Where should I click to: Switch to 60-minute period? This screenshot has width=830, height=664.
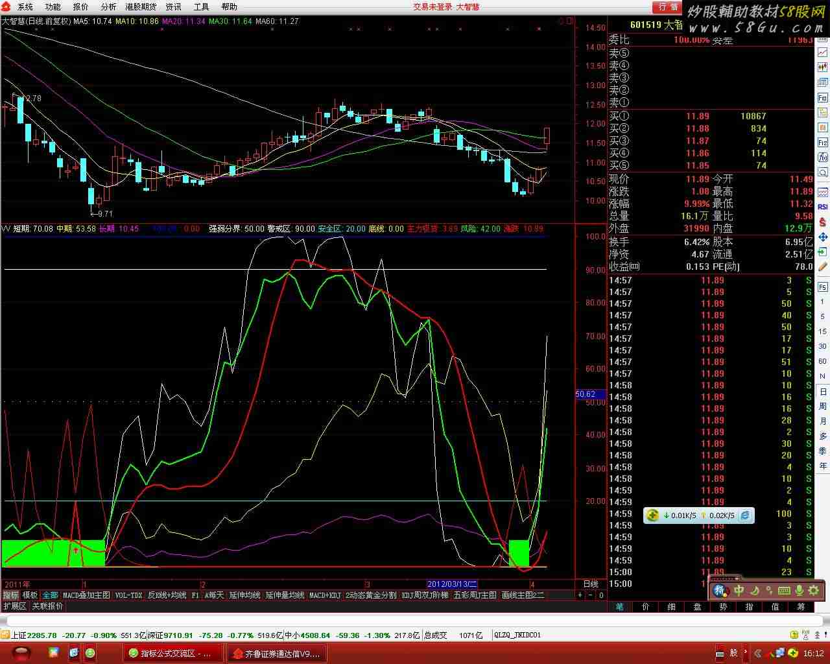point(822,361)
